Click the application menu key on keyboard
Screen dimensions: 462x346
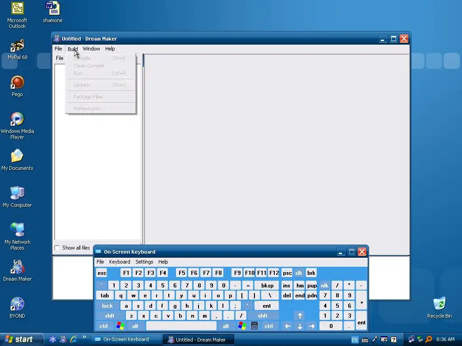254,326
